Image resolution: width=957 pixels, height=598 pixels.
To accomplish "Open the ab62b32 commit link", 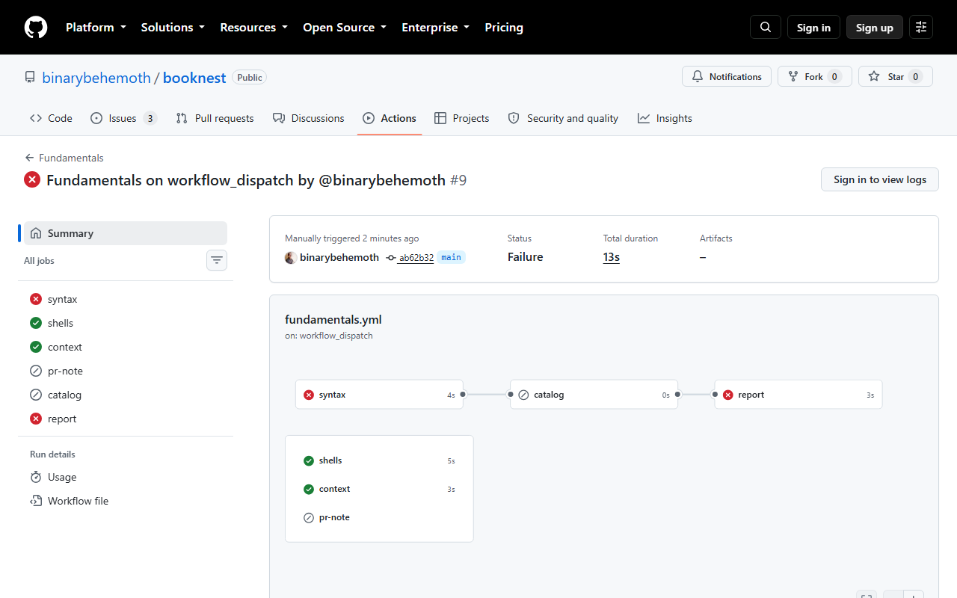I will click(416, 258).
